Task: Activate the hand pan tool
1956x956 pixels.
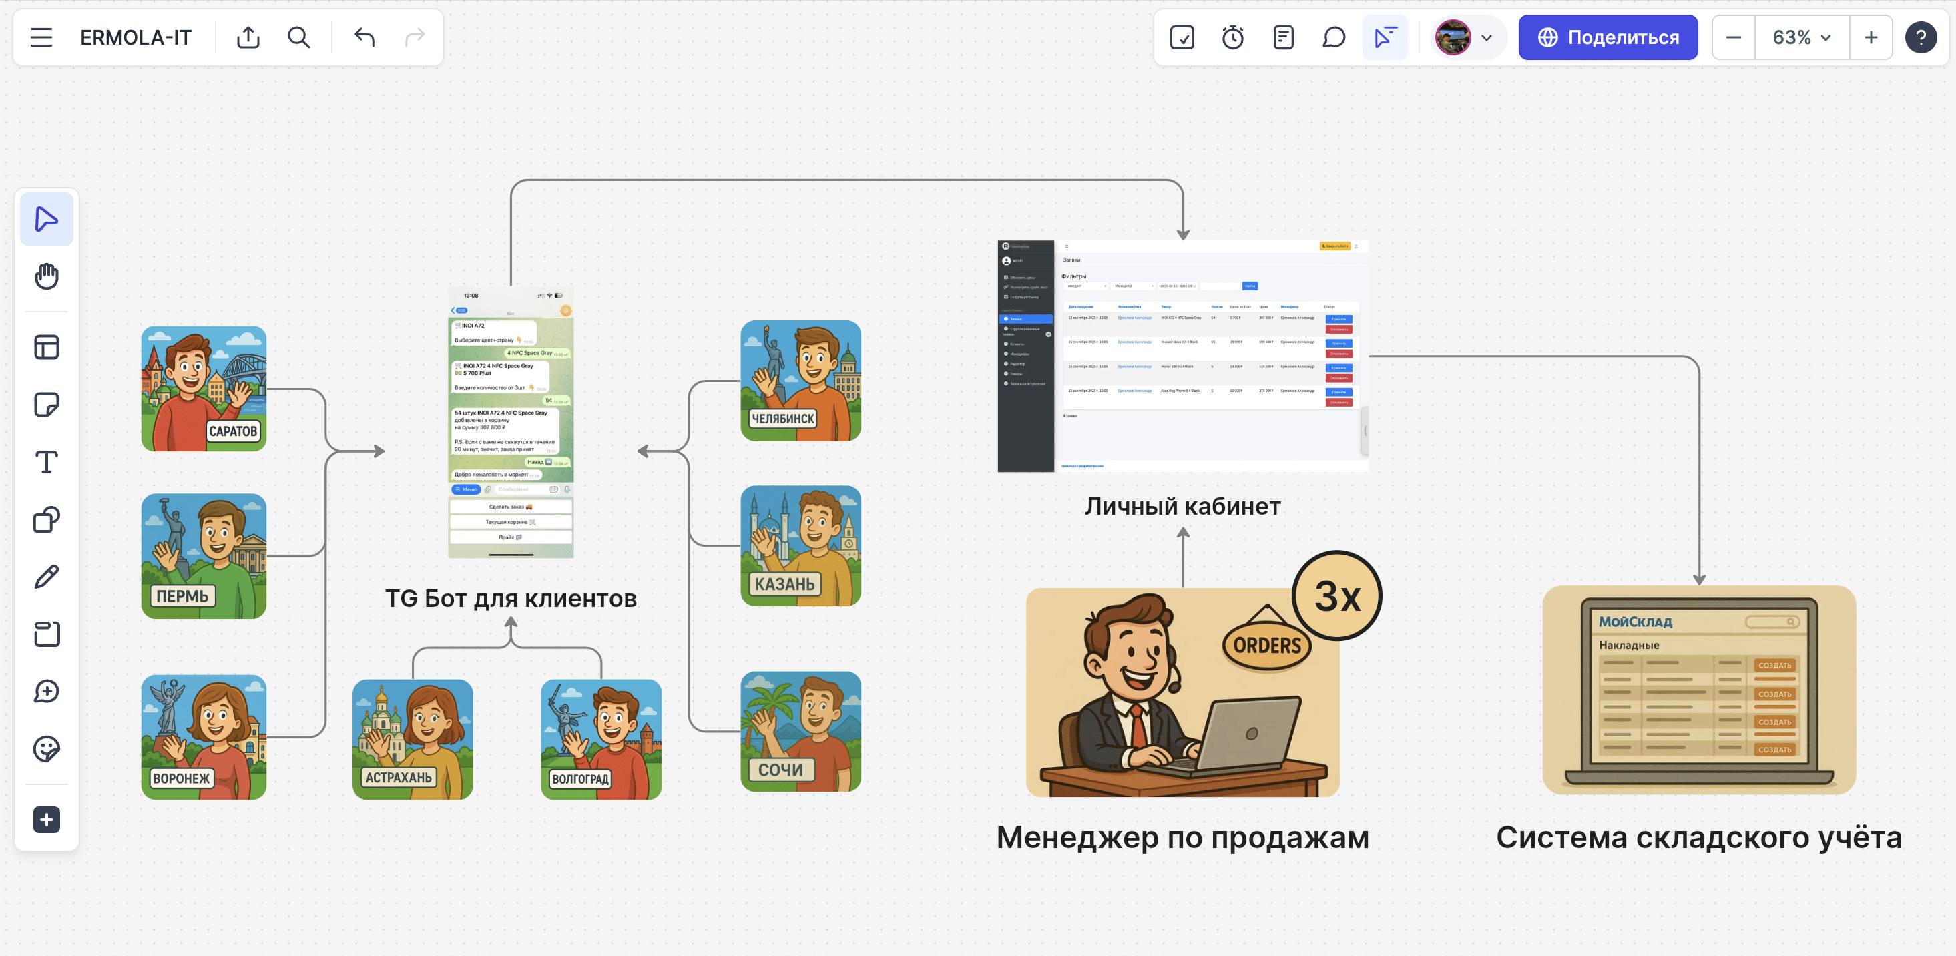Action: click(x=46, y=276)
